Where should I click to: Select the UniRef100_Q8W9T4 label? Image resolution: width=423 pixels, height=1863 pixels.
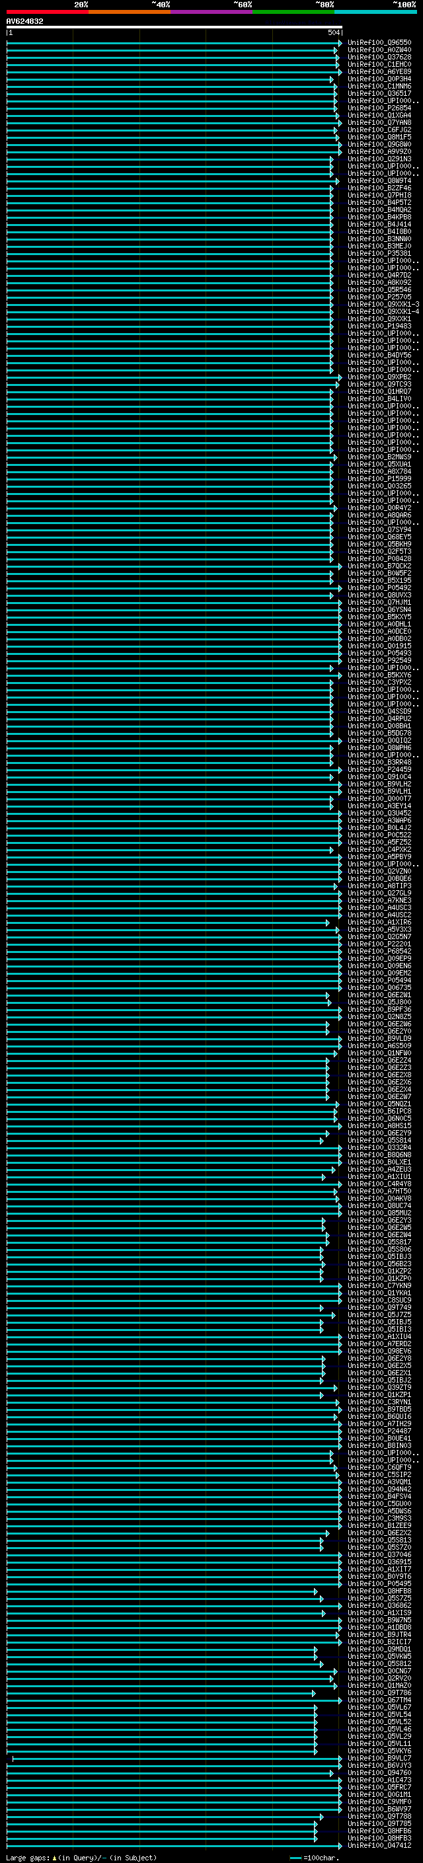(379, 181)
